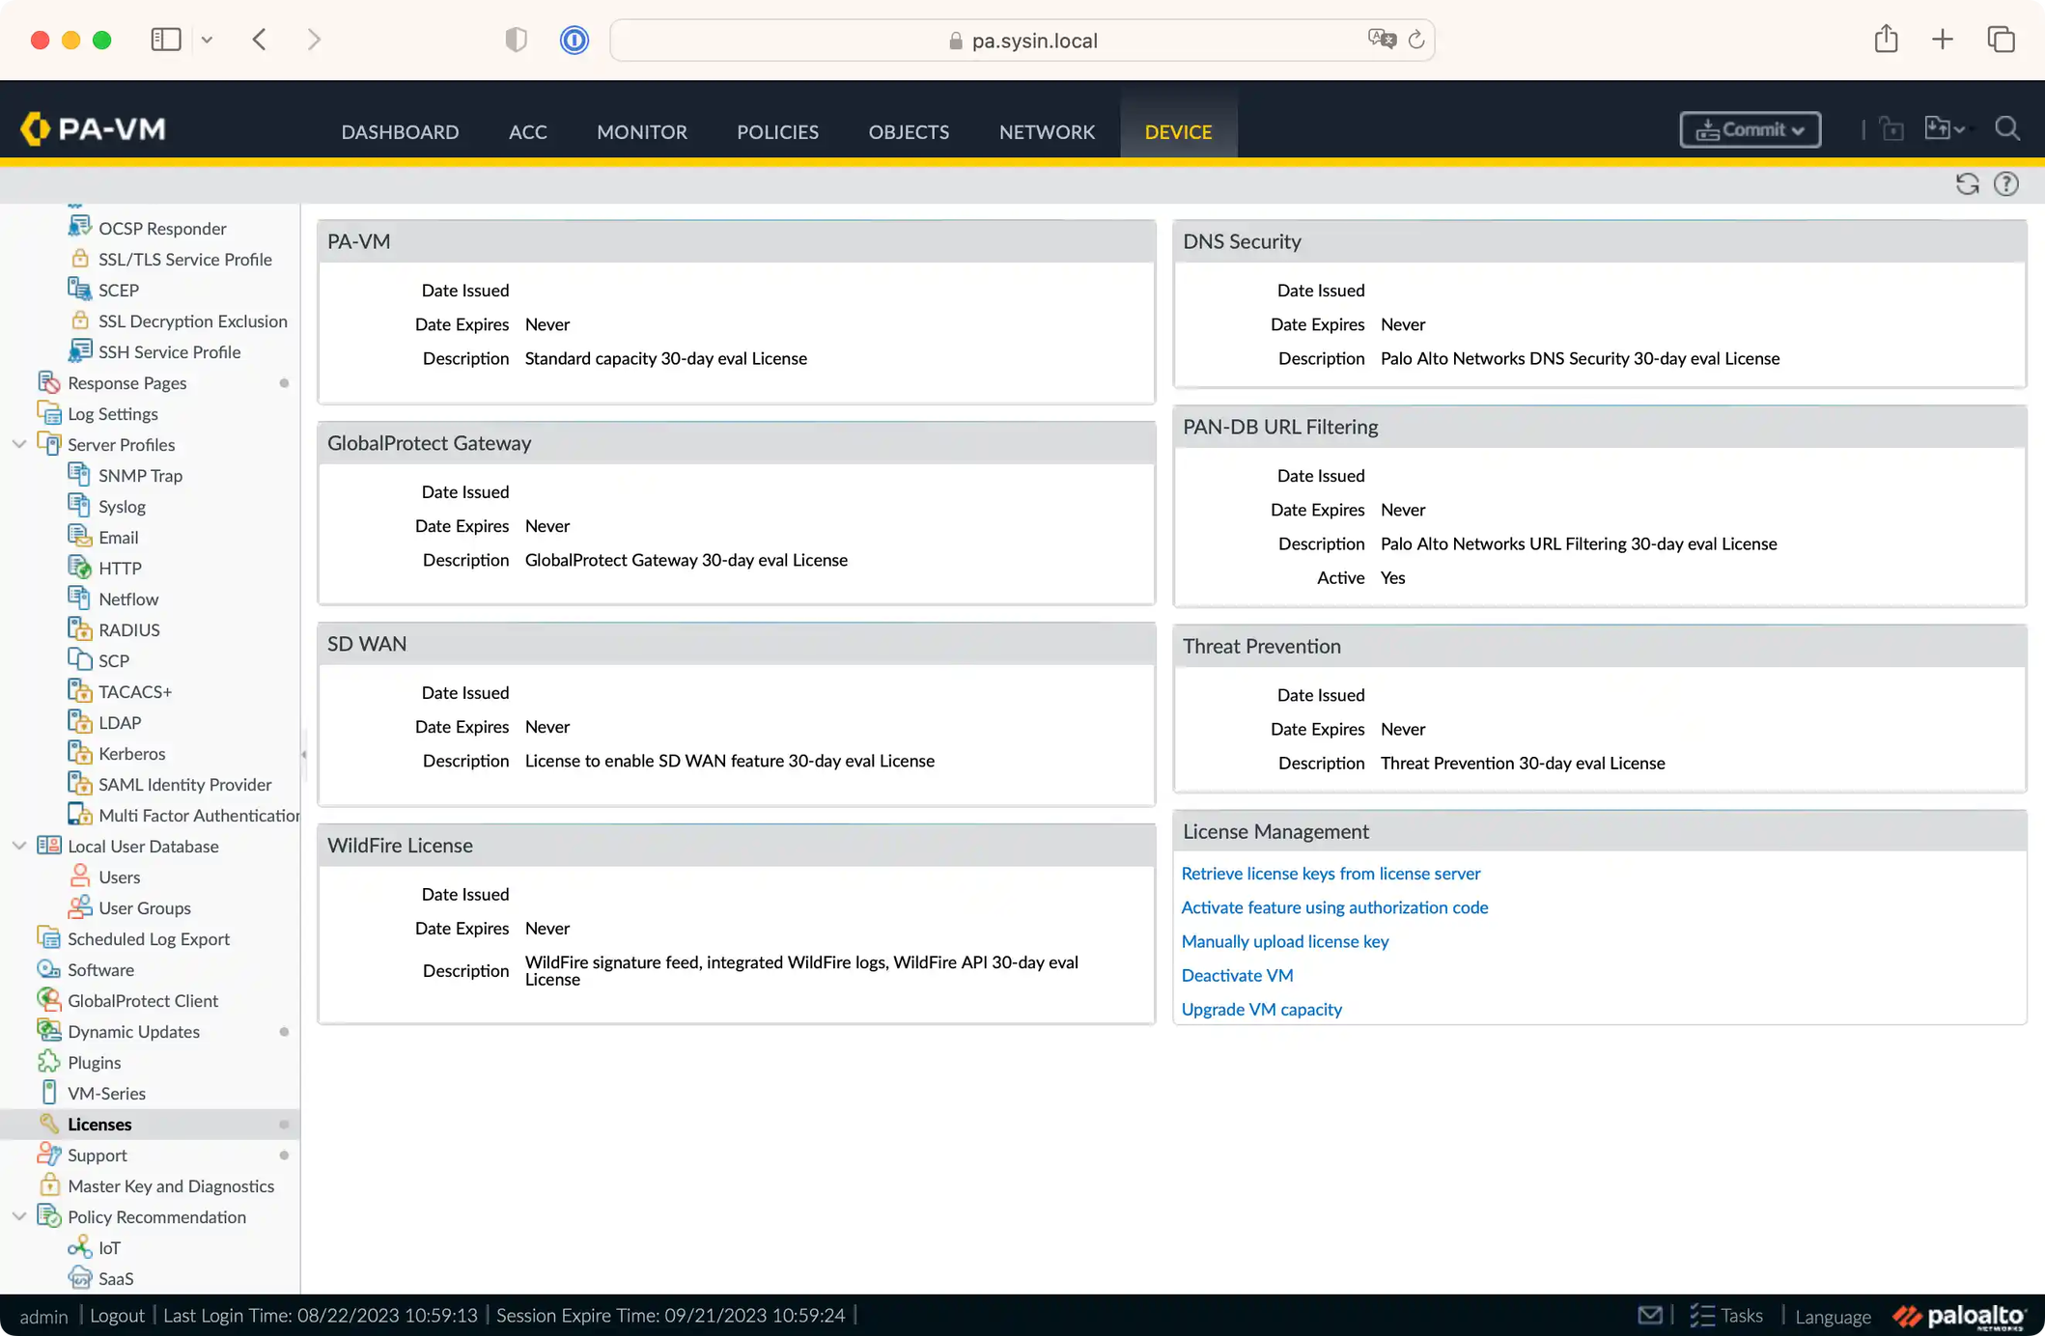
Task: Open the Commit dropdown button
Action: [x=1750, y=129]
